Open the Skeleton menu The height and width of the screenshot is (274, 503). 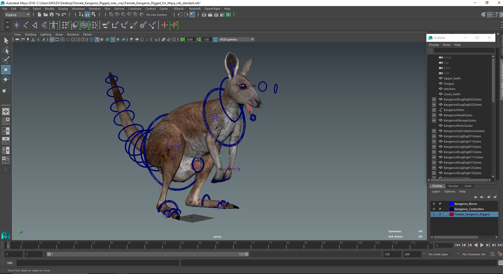coord(95,9)
